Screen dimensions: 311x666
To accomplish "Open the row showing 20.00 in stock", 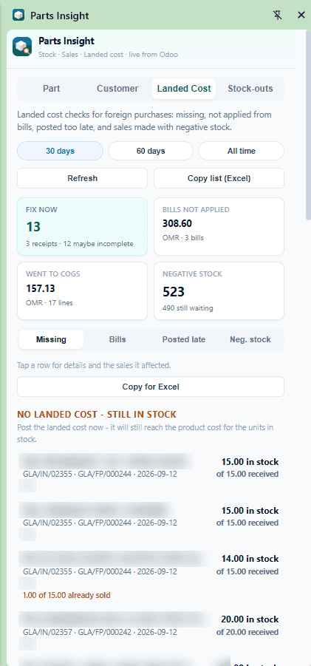I will pyautogui.click(x=151, y=631).
